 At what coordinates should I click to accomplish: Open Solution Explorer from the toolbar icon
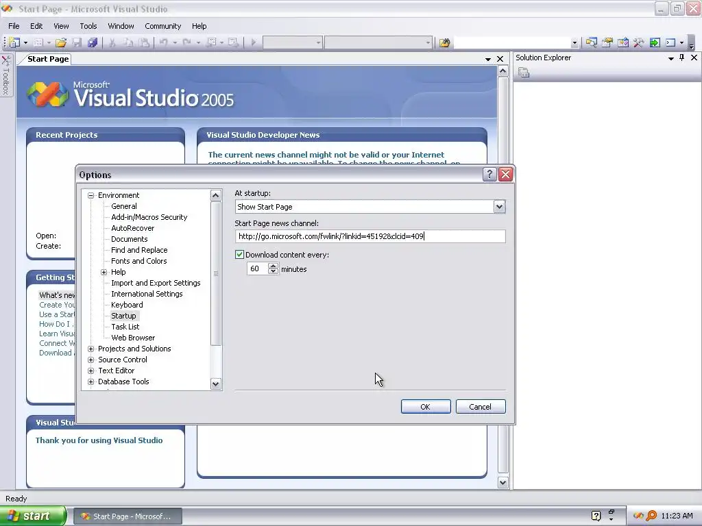pos(592,42)
